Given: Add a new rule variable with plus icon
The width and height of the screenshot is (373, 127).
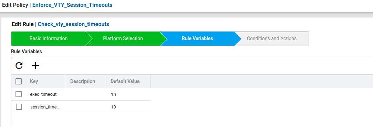Looking at the screenshot, I should (35, 66).
